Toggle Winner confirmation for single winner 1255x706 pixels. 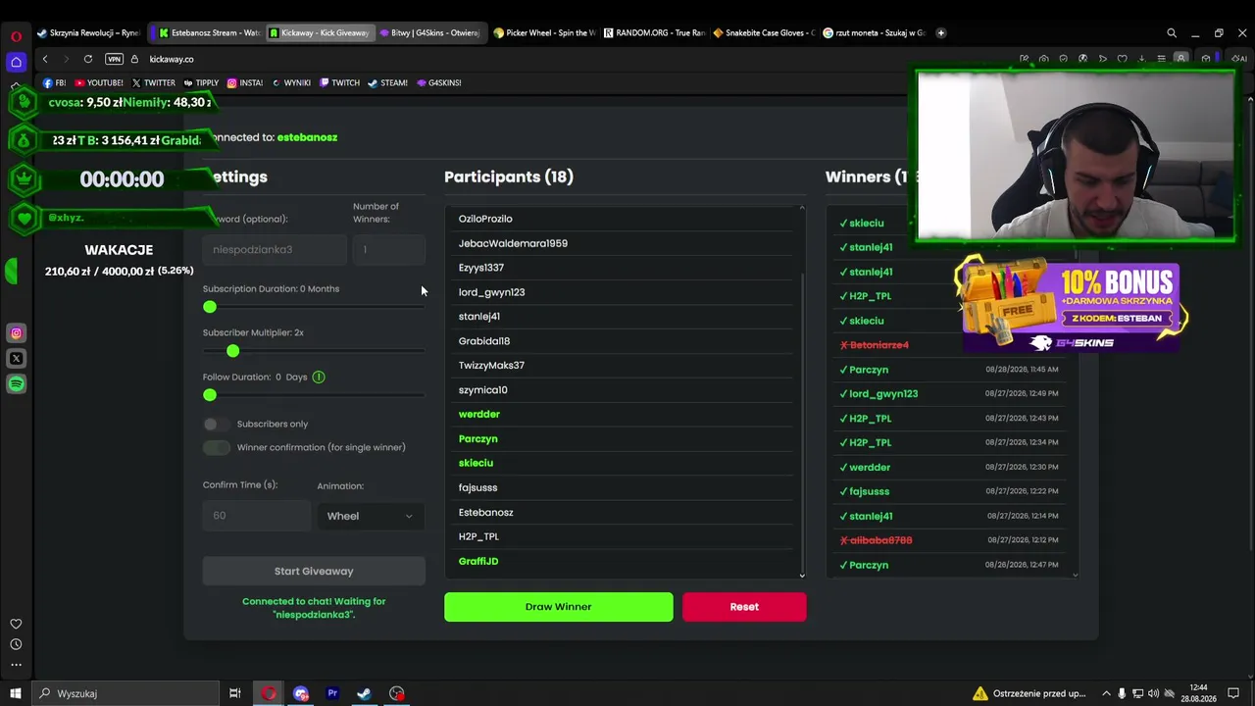216,447
